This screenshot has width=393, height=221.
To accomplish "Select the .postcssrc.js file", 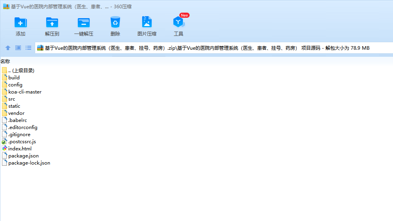I will click(22, 142).
